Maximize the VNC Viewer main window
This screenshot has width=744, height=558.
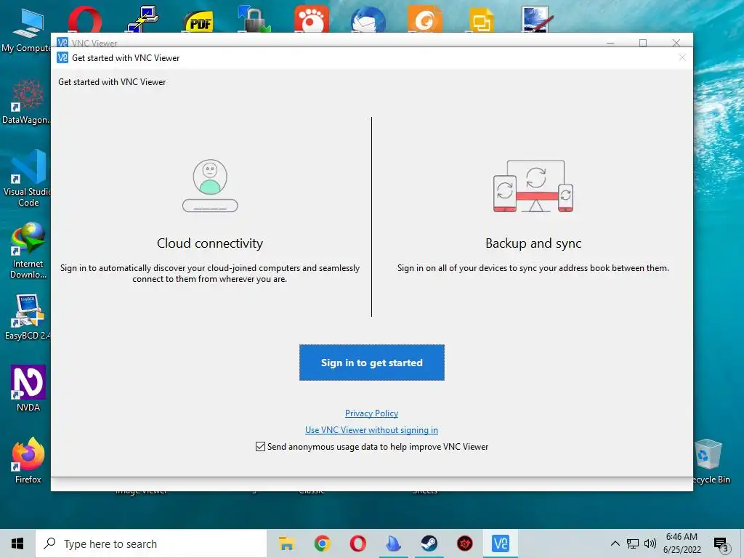[643, 43]
